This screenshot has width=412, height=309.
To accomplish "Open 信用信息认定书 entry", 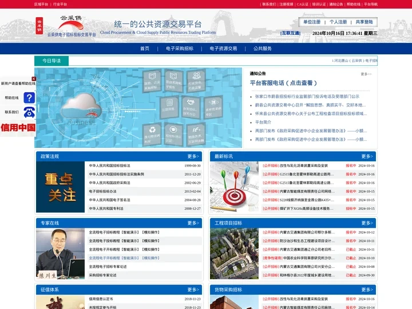I will 101,299.
